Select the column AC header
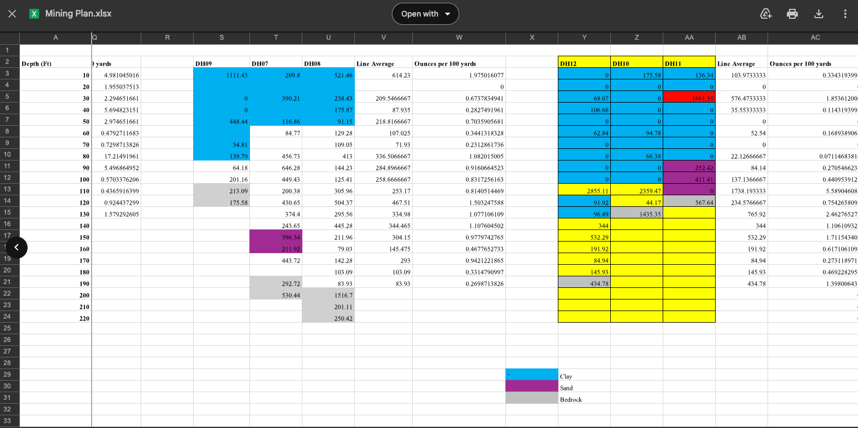Viewport: 858px width, 428px height. (x=815, y=38)
